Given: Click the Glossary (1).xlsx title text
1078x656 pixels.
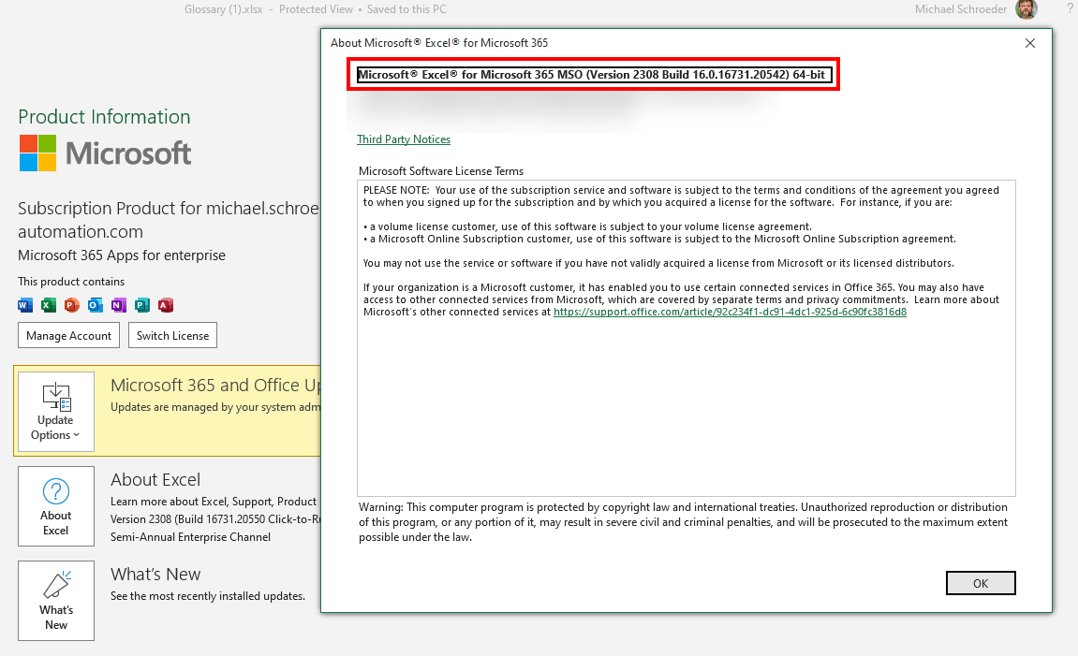Looking at the screenshot, I should 224,9.
